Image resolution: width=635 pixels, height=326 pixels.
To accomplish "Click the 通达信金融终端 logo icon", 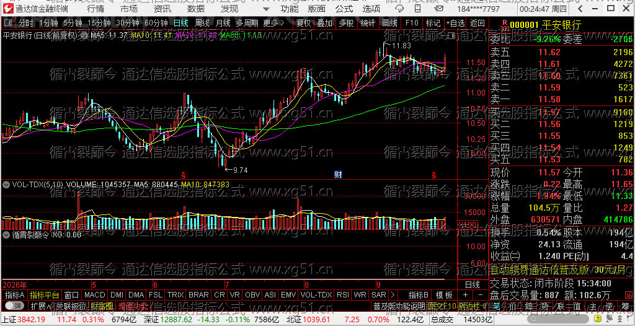I will [x=9, y=9].
